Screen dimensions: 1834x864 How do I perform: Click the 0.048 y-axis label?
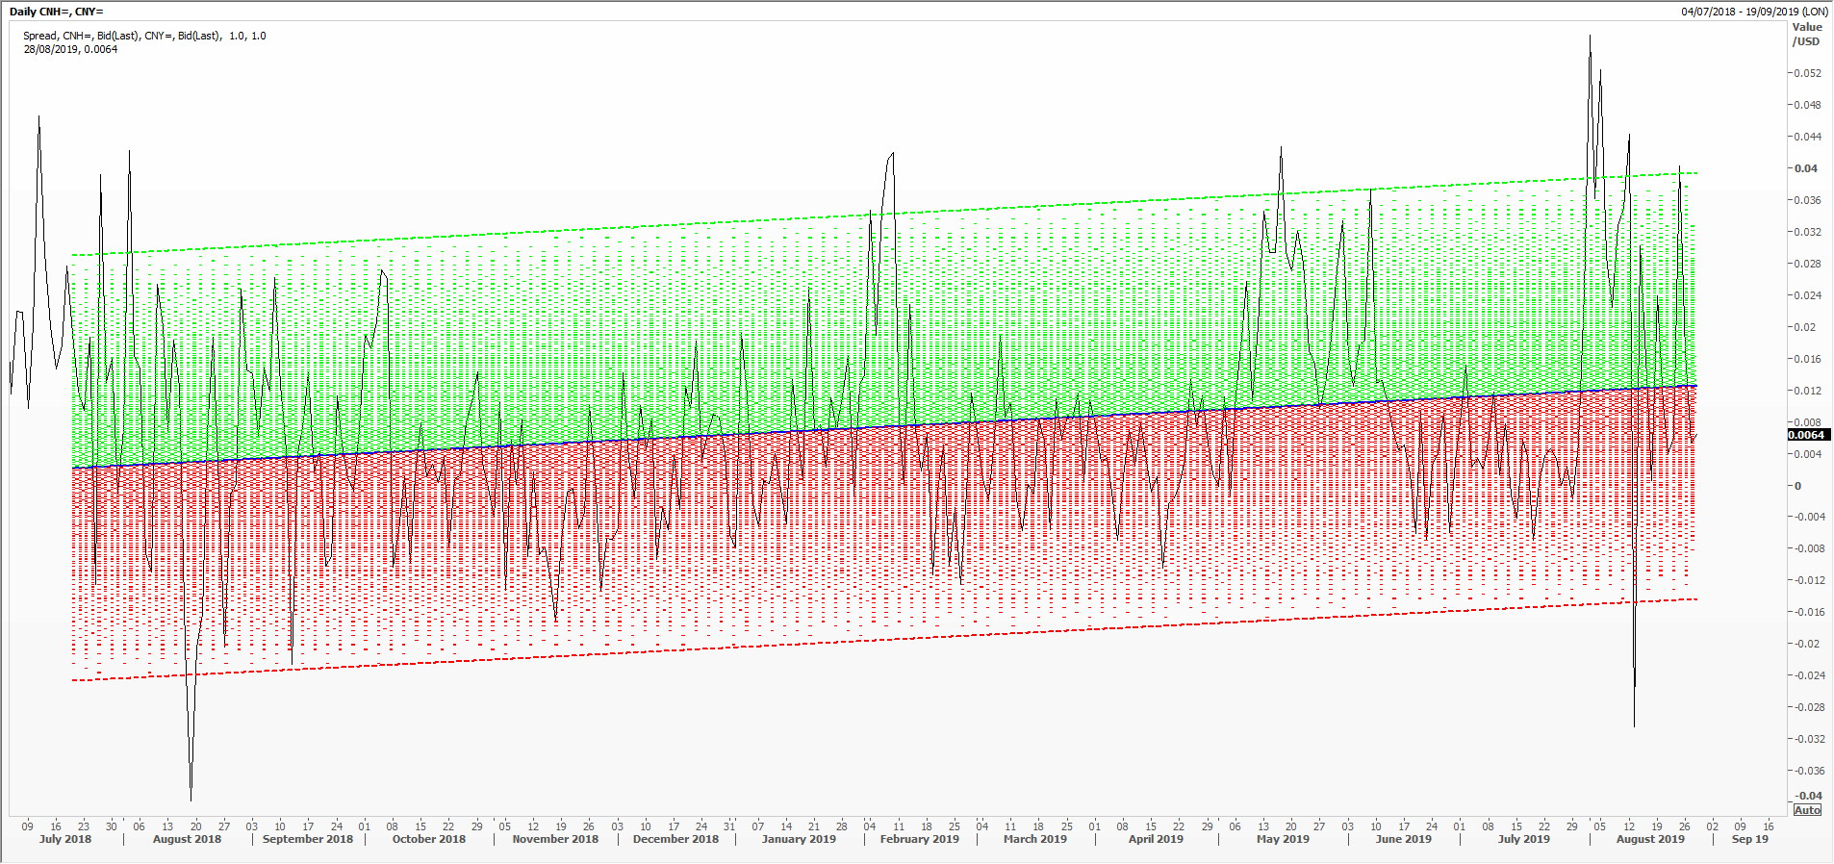pos(1806,105)
